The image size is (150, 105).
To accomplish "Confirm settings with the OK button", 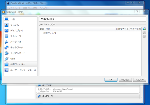I will click(x=111, y=80).
